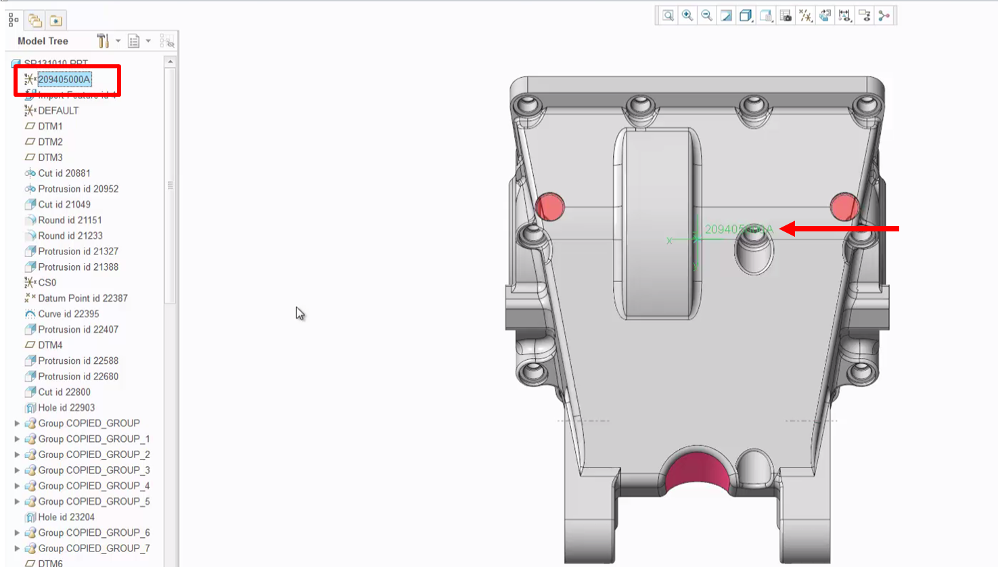Select DTM2 datum plane in tree
The height and width of the screenshot is (567, 998).
tap(43, 141)
